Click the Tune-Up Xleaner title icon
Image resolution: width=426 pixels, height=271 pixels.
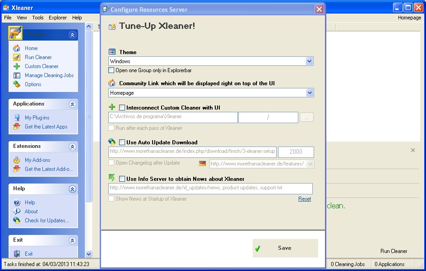pos(112,27)
